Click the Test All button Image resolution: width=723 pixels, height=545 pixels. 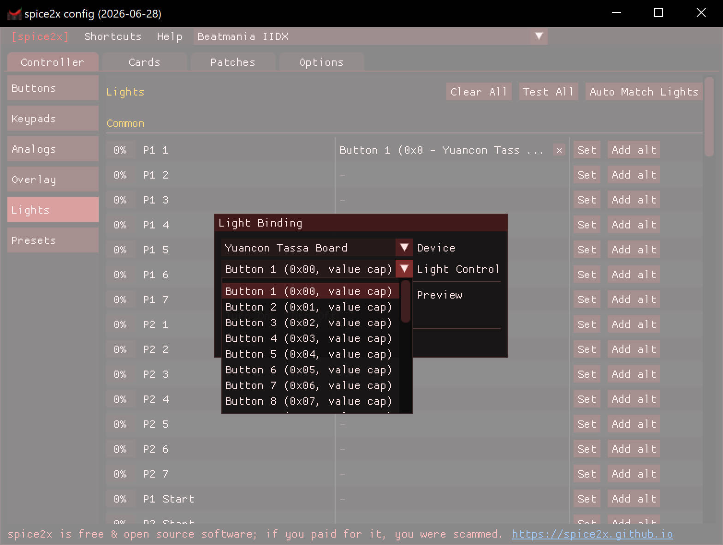(x=548, y=92)
